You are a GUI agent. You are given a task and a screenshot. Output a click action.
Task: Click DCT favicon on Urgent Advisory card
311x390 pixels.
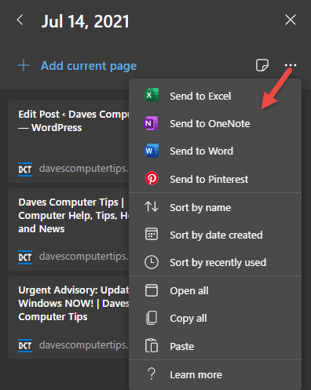[x=25, y=345]
